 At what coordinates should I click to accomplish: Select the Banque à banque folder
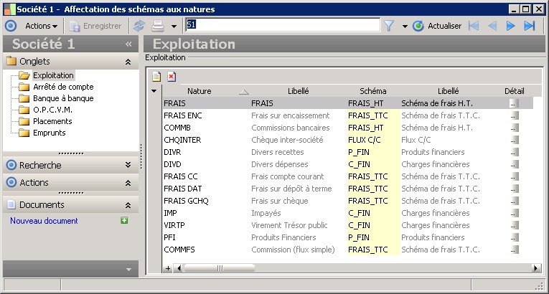62,98
